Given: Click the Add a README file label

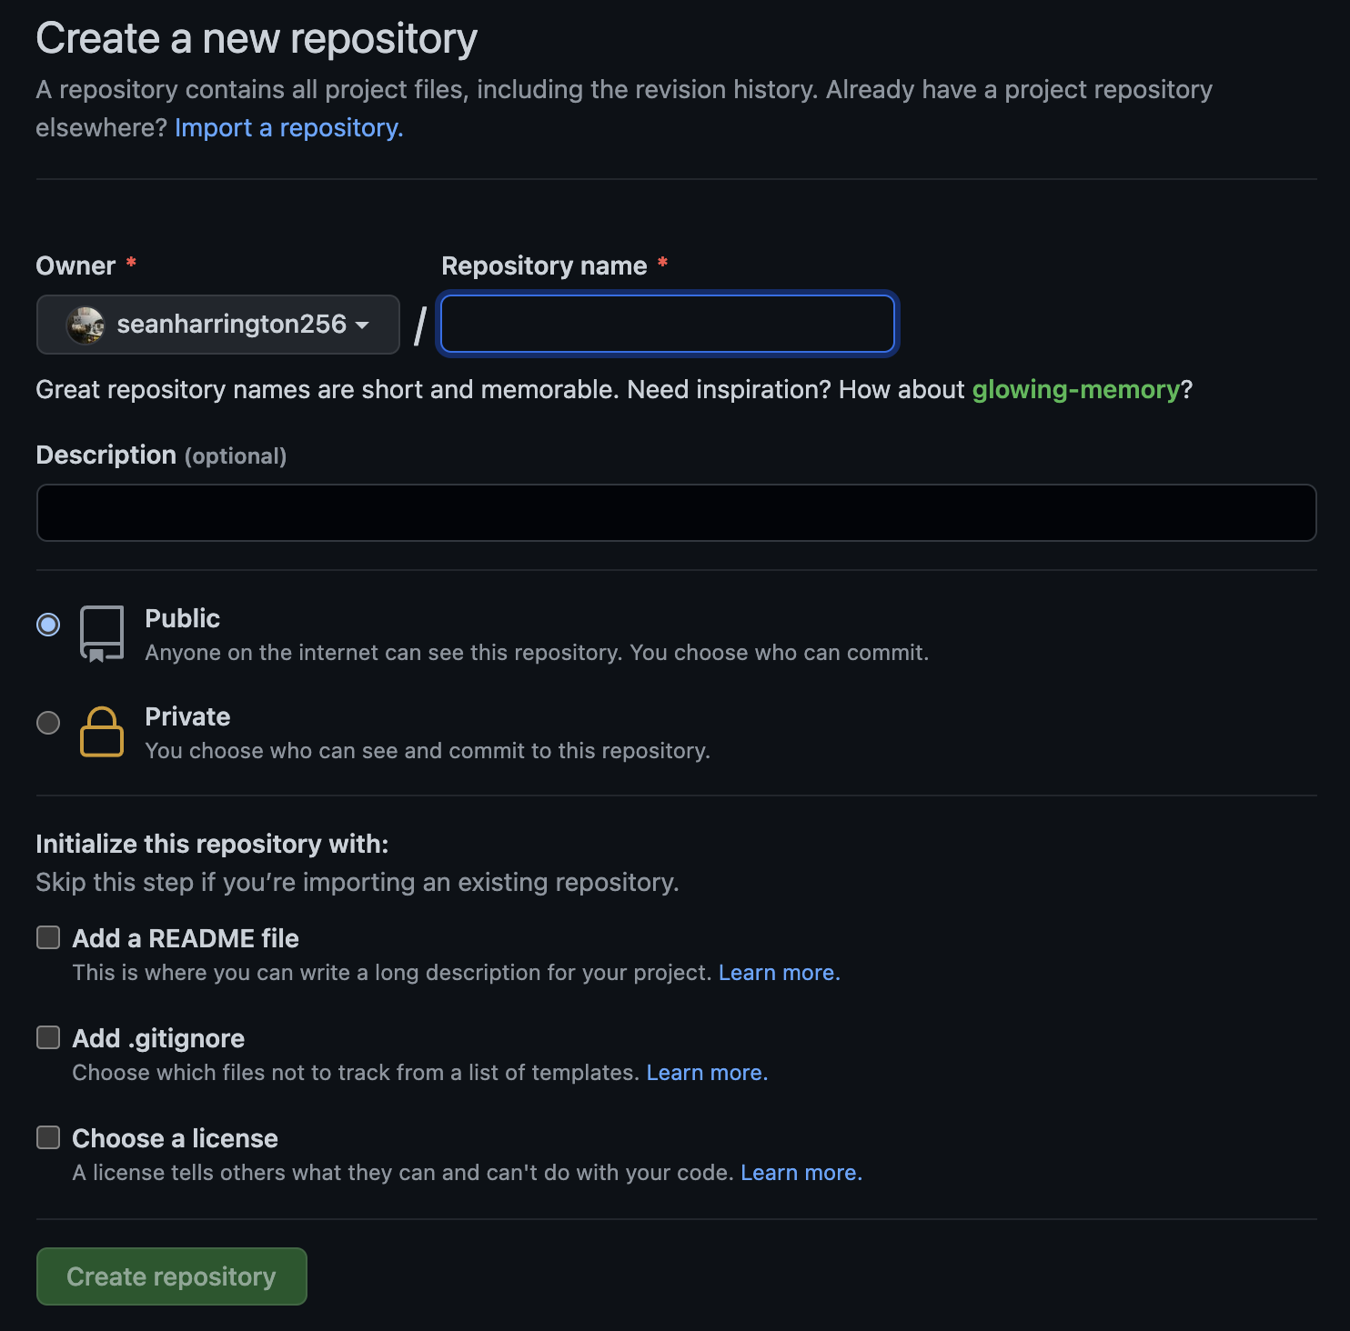Looking at the screenshot, I should coord(186,938).
